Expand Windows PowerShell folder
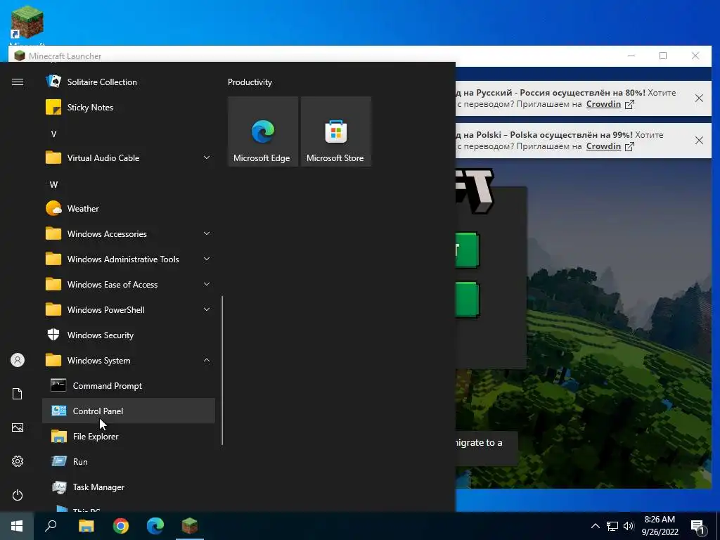720x540 pixels. pos(129,310)
